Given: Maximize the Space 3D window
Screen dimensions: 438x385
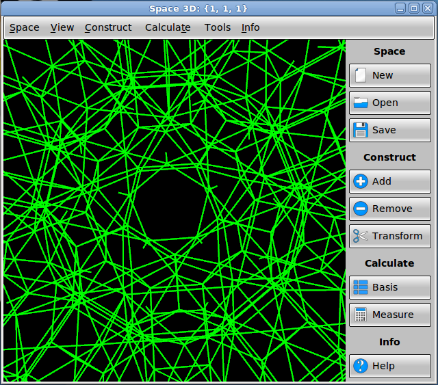Looking at the screenshot, I should click(414, 8).
